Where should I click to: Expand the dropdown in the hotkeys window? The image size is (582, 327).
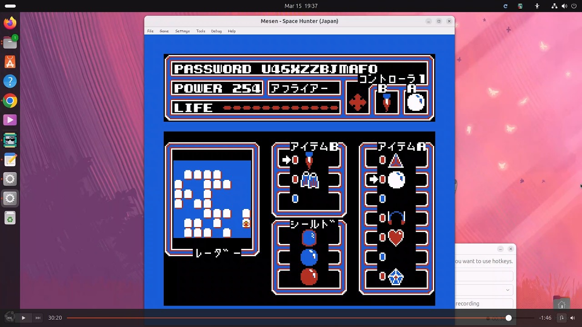tap(507, 290)
